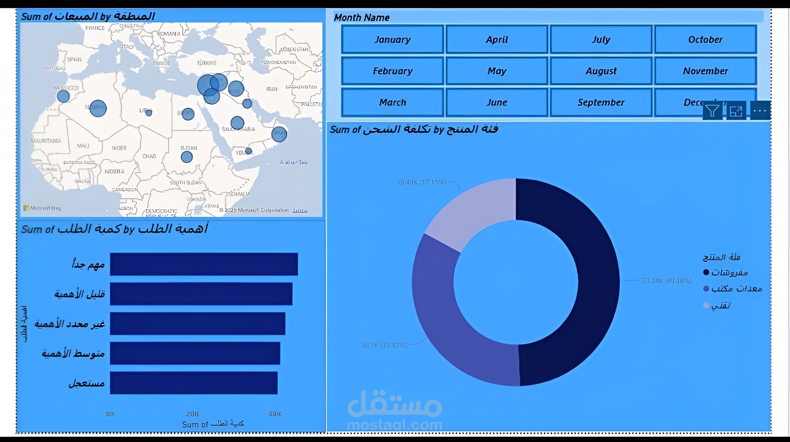The image size is (790, 442).
Task: Click the قليل الأهمية bar
Action: click(201, 294)
